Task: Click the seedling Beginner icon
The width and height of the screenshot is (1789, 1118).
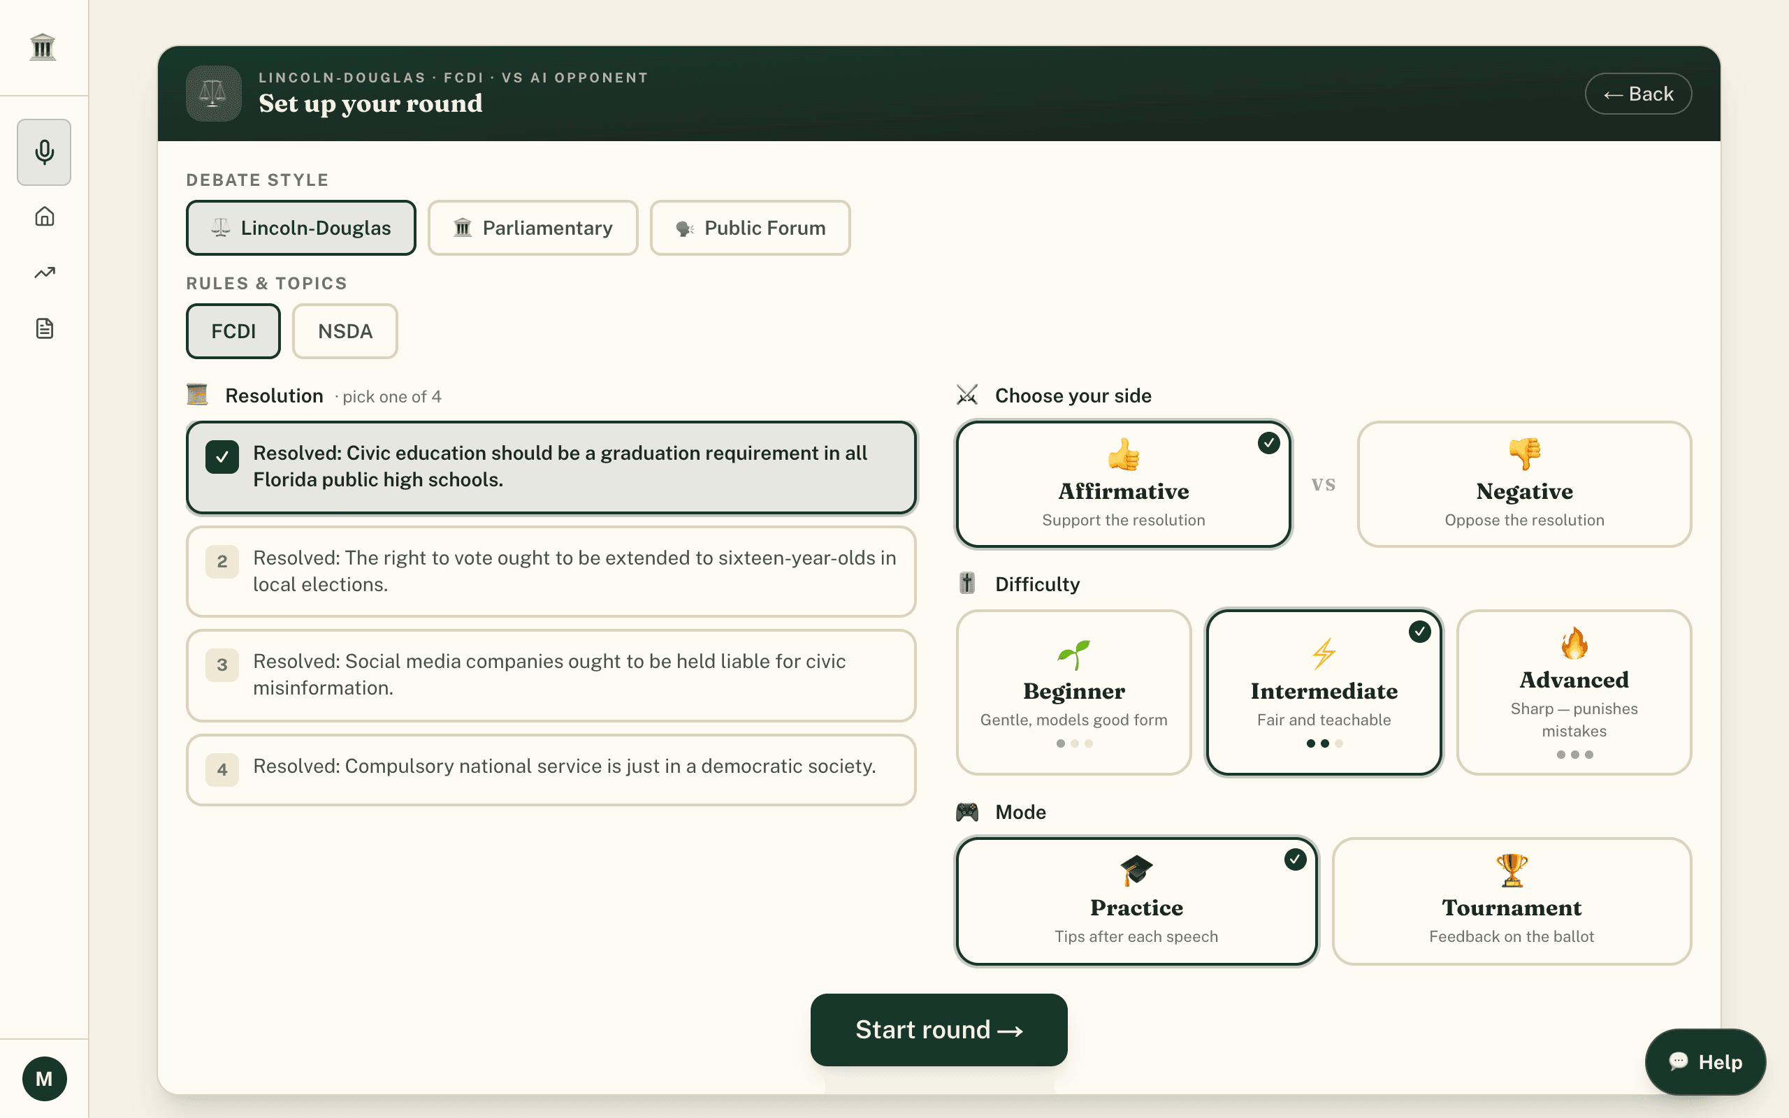Action: (x=1073, y=655)
